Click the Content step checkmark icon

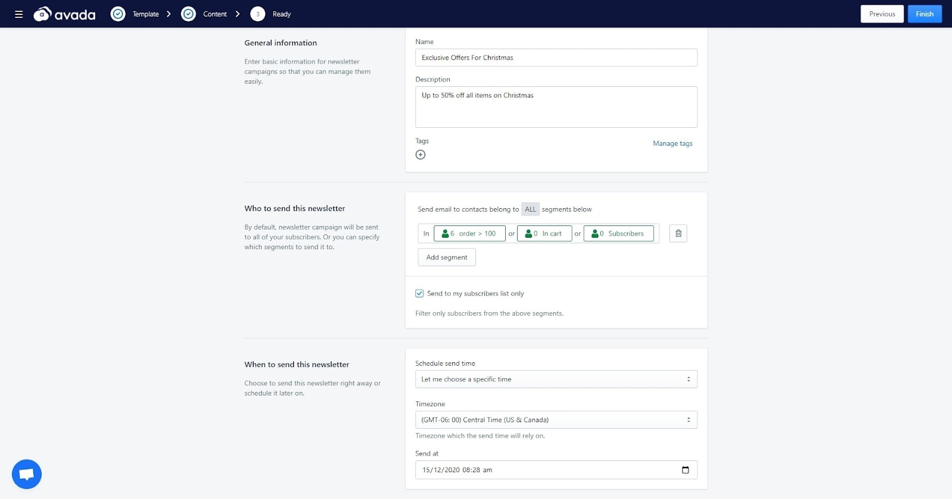point(189,14)
